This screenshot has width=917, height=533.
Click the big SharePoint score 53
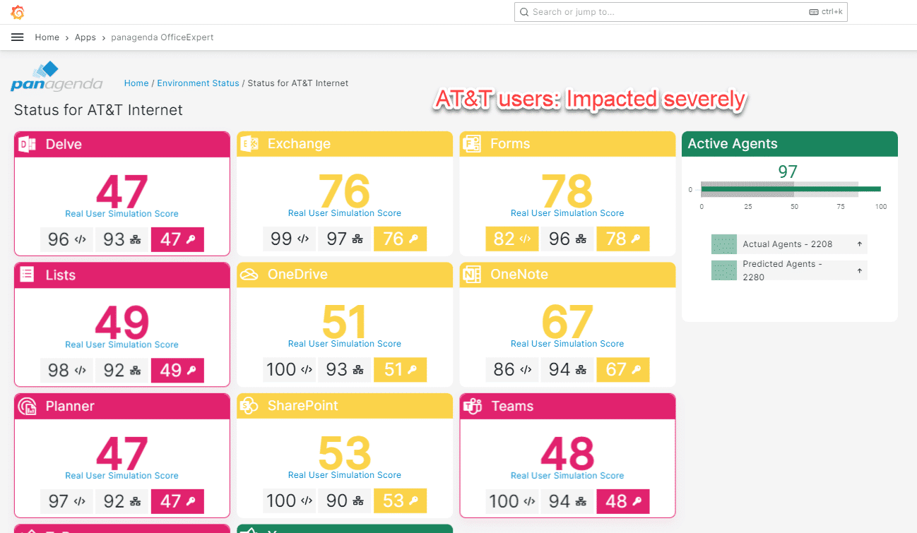tap(344, 453)
